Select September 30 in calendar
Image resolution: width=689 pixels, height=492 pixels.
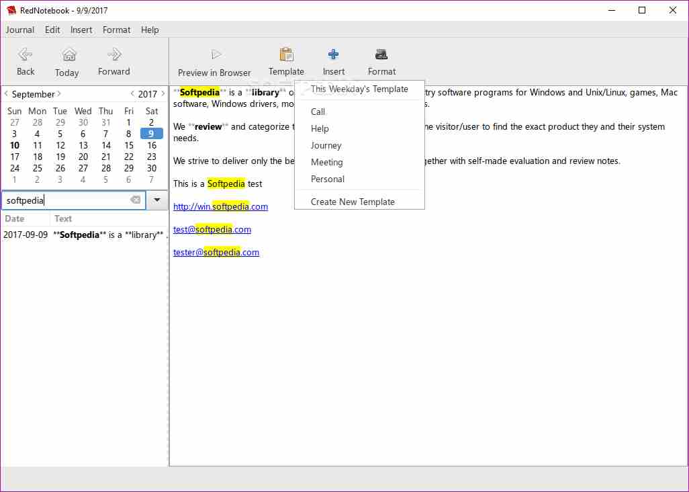[x=152, y=168]
